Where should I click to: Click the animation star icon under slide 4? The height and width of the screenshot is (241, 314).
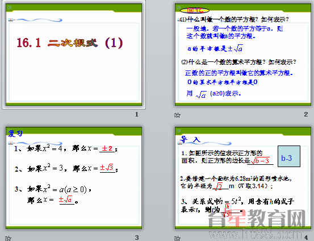(x=177, y=238)
